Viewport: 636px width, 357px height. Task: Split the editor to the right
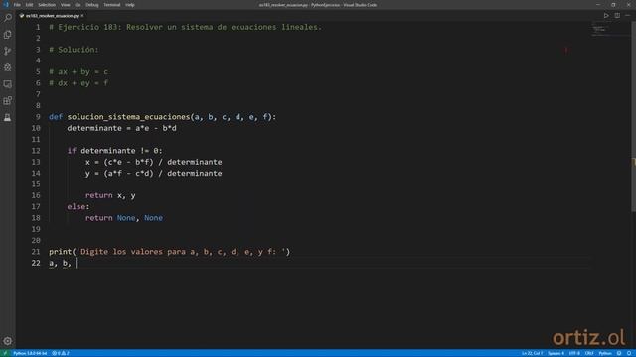[617, 16]
